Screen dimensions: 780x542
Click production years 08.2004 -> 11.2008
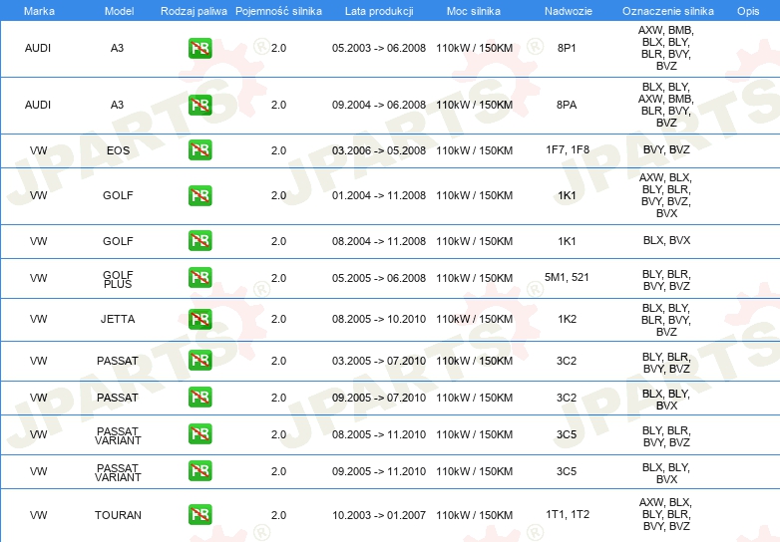[x=379, y=241]
